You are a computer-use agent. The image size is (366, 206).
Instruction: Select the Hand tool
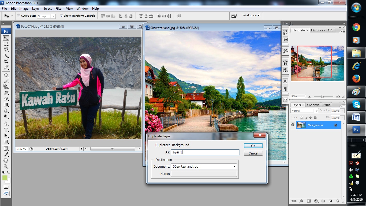click(6, 160)
